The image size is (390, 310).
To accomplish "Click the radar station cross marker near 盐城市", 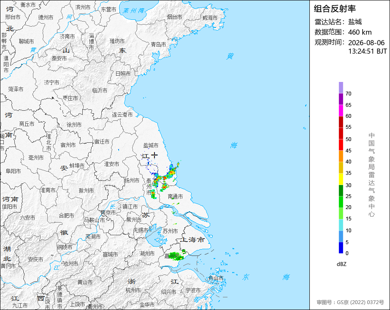I will (x=154, y=155).
